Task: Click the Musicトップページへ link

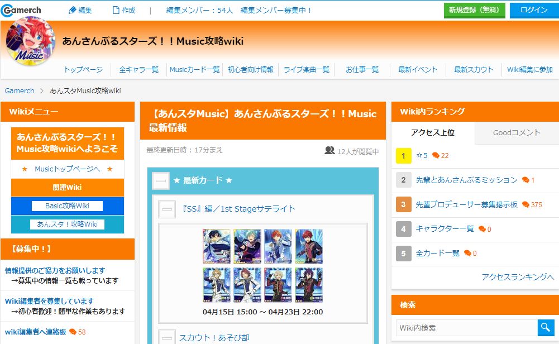Action: (x=68, y=169)
